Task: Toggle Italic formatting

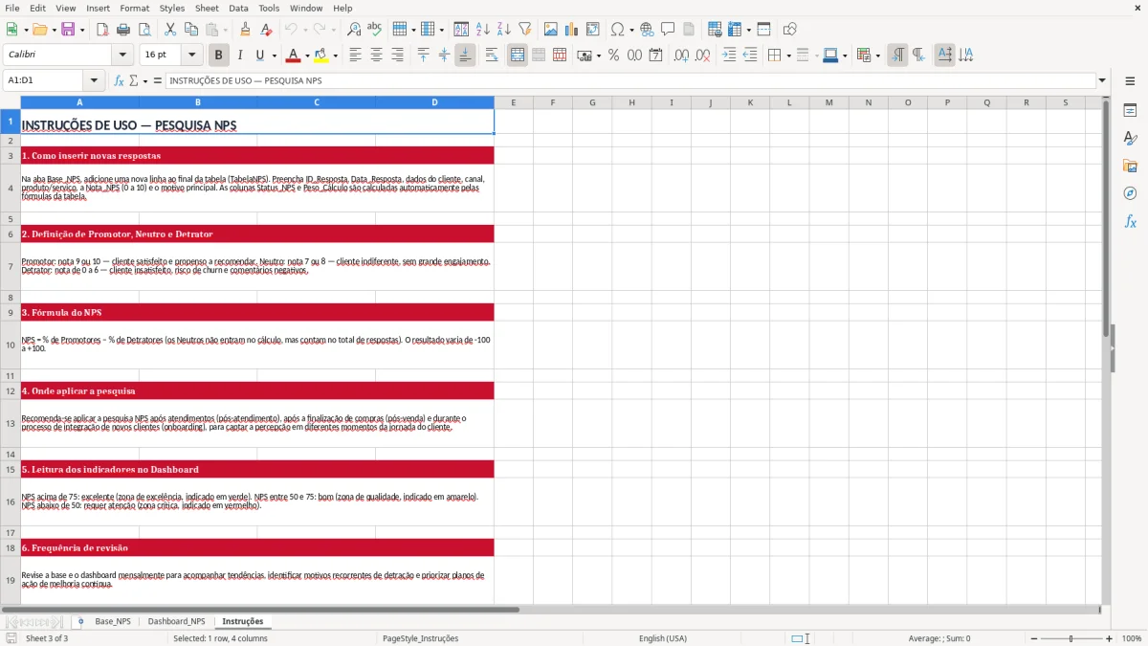Action: tap(239, 56)
